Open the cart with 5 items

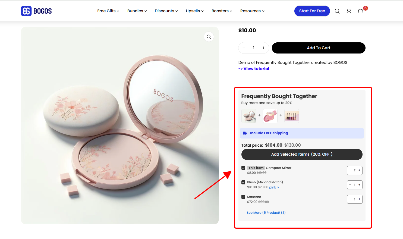(x=360, y=11)
